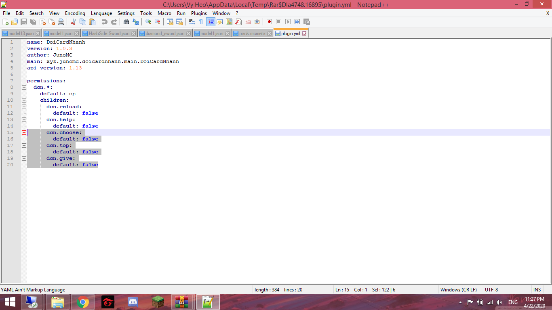Show the Document Map panel icon

pyautogui.click(x=229, y=22)
